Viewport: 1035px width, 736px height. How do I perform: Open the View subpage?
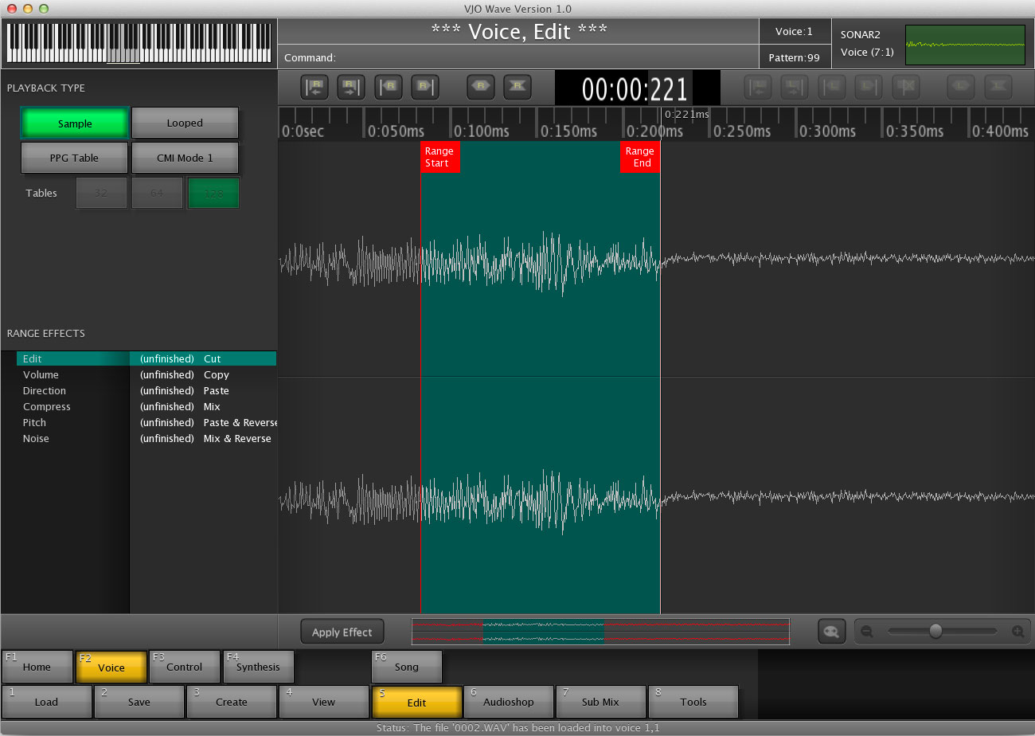324,702
